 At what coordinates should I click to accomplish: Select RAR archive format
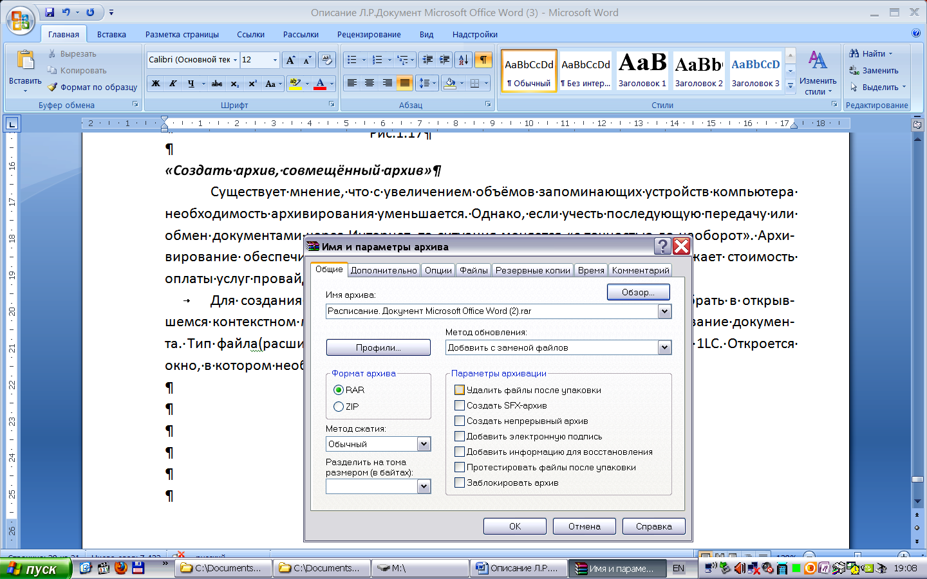(x=339, y=390)
